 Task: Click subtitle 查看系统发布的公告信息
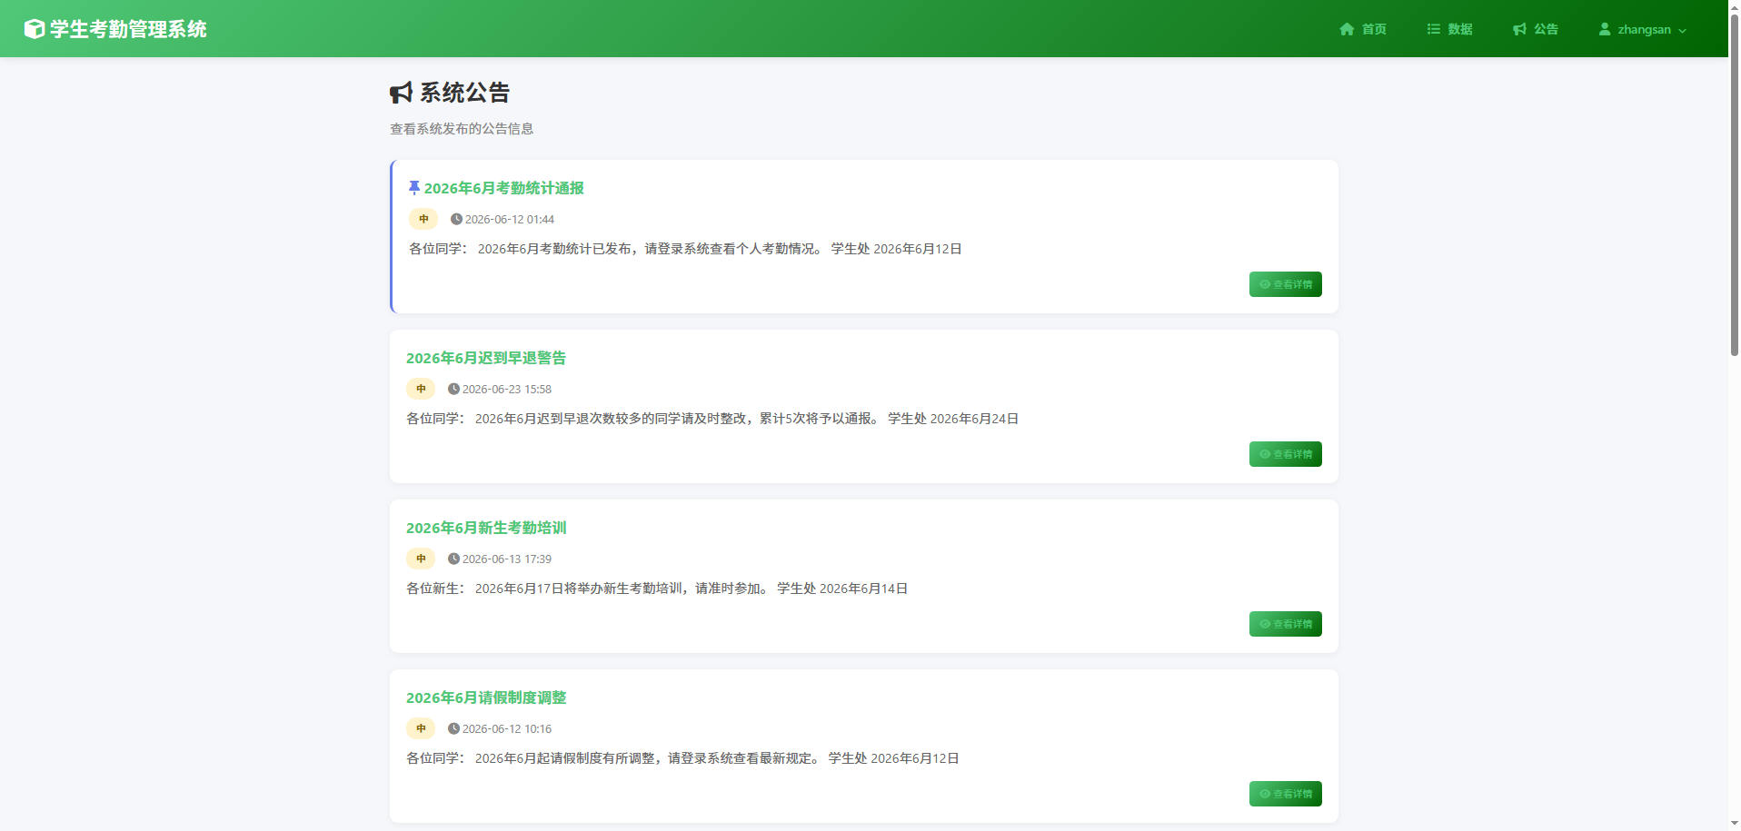pyautogui.click(x=462, y=129)
